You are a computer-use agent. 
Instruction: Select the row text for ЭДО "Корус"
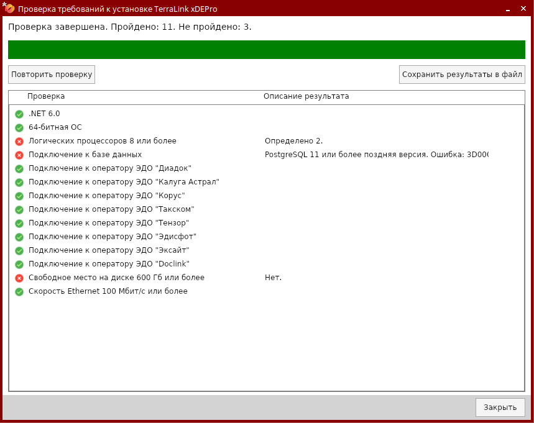coord(106,196)
